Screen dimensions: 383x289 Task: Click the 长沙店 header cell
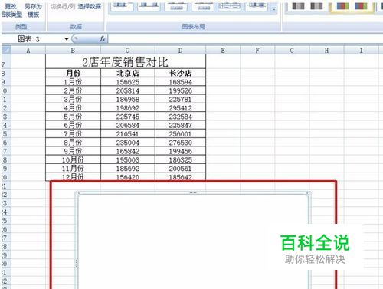click(x=180, y=73)
